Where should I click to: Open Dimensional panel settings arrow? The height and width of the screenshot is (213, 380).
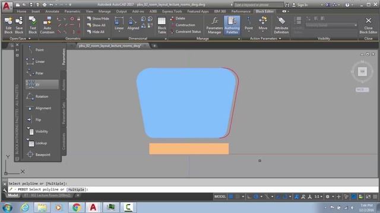[x=166, y=38]
